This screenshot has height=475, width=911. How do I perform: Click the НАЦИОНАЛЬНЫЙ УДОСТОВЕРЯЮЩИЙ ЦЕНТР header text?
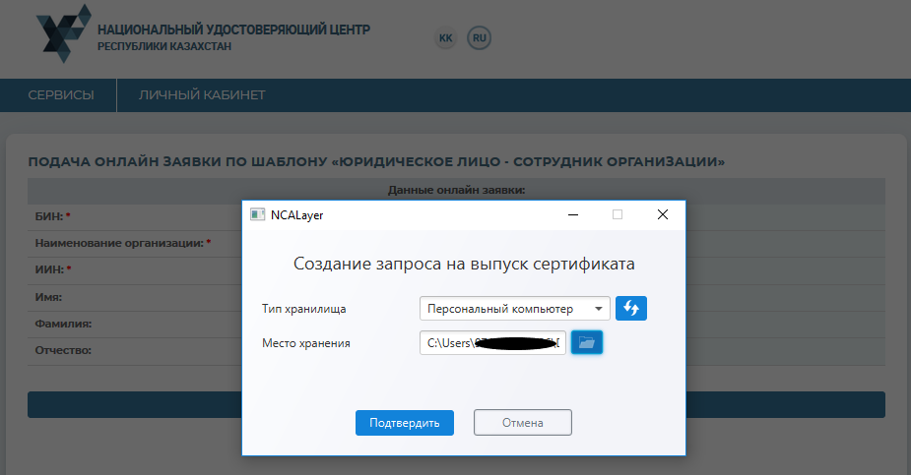tap(233, 30)
